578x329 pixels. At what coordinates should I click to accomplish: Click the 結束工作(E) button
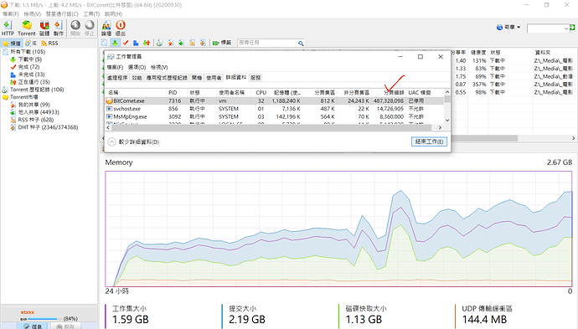click(429, 141)
